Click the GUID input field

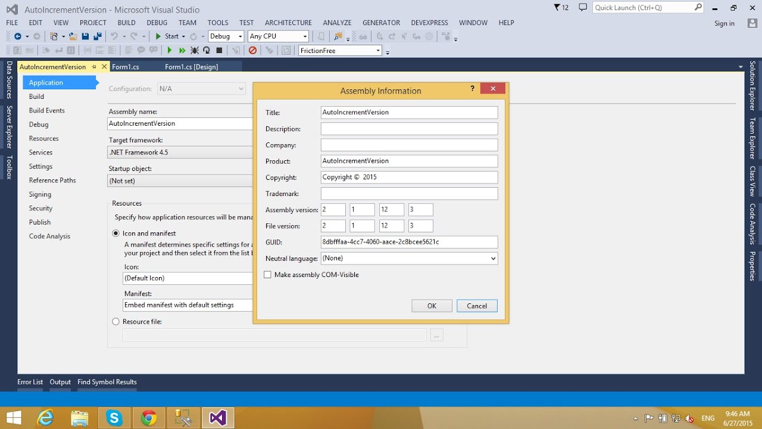[x=409, y=242]
